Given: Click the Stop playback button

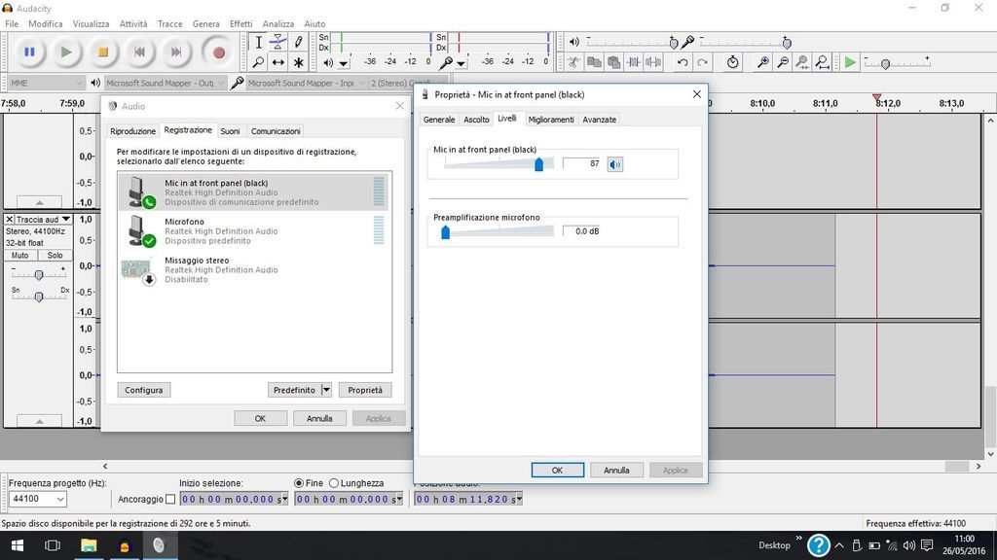Looking at the screenshot, I should point(102,52).
